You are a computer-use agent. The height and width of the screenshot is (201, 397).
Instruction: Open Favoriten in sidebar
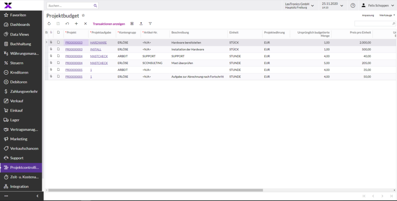(x=21, y=15)
